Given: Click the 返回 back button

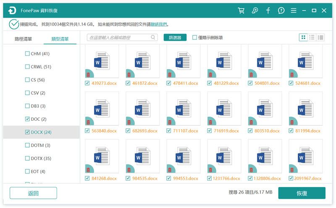Looking at the screenshot, I should coord(33,193).
